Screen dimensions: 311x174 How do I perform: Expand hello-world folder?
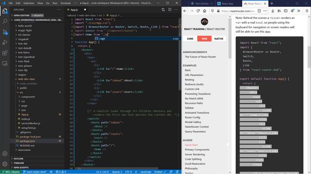[25, 26]
